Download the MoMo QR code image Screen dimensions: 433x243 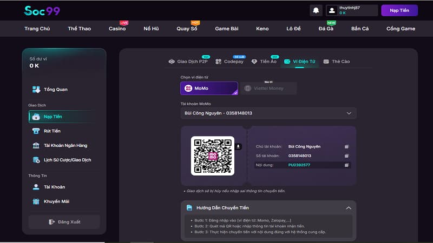pyautogui.click(x=239, y=146)
